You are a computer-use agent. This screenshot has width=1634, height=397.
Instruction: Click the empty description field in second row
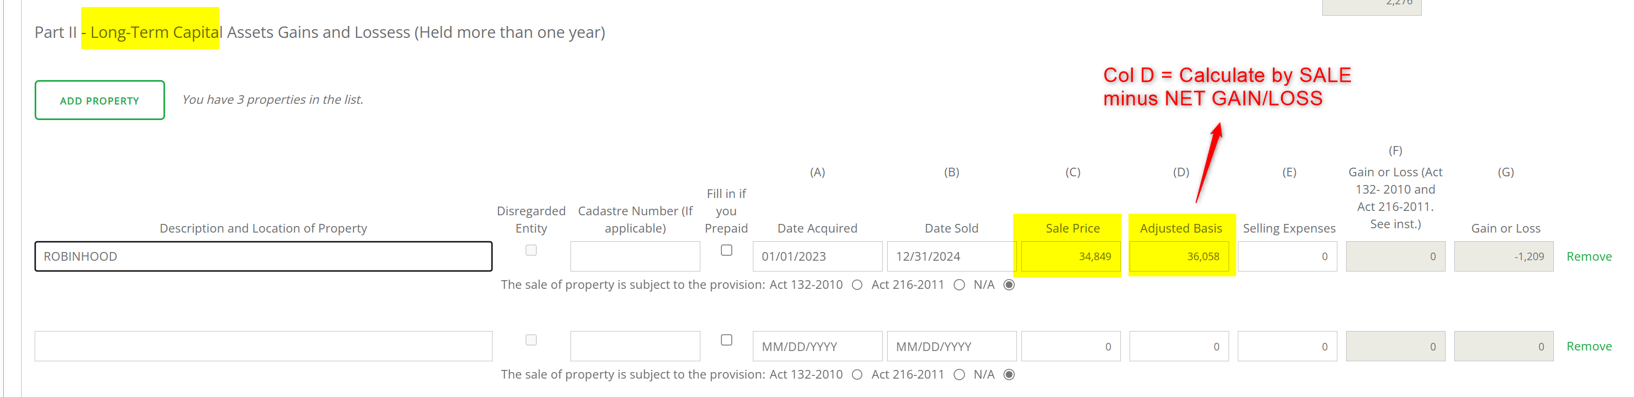[263, 346]
